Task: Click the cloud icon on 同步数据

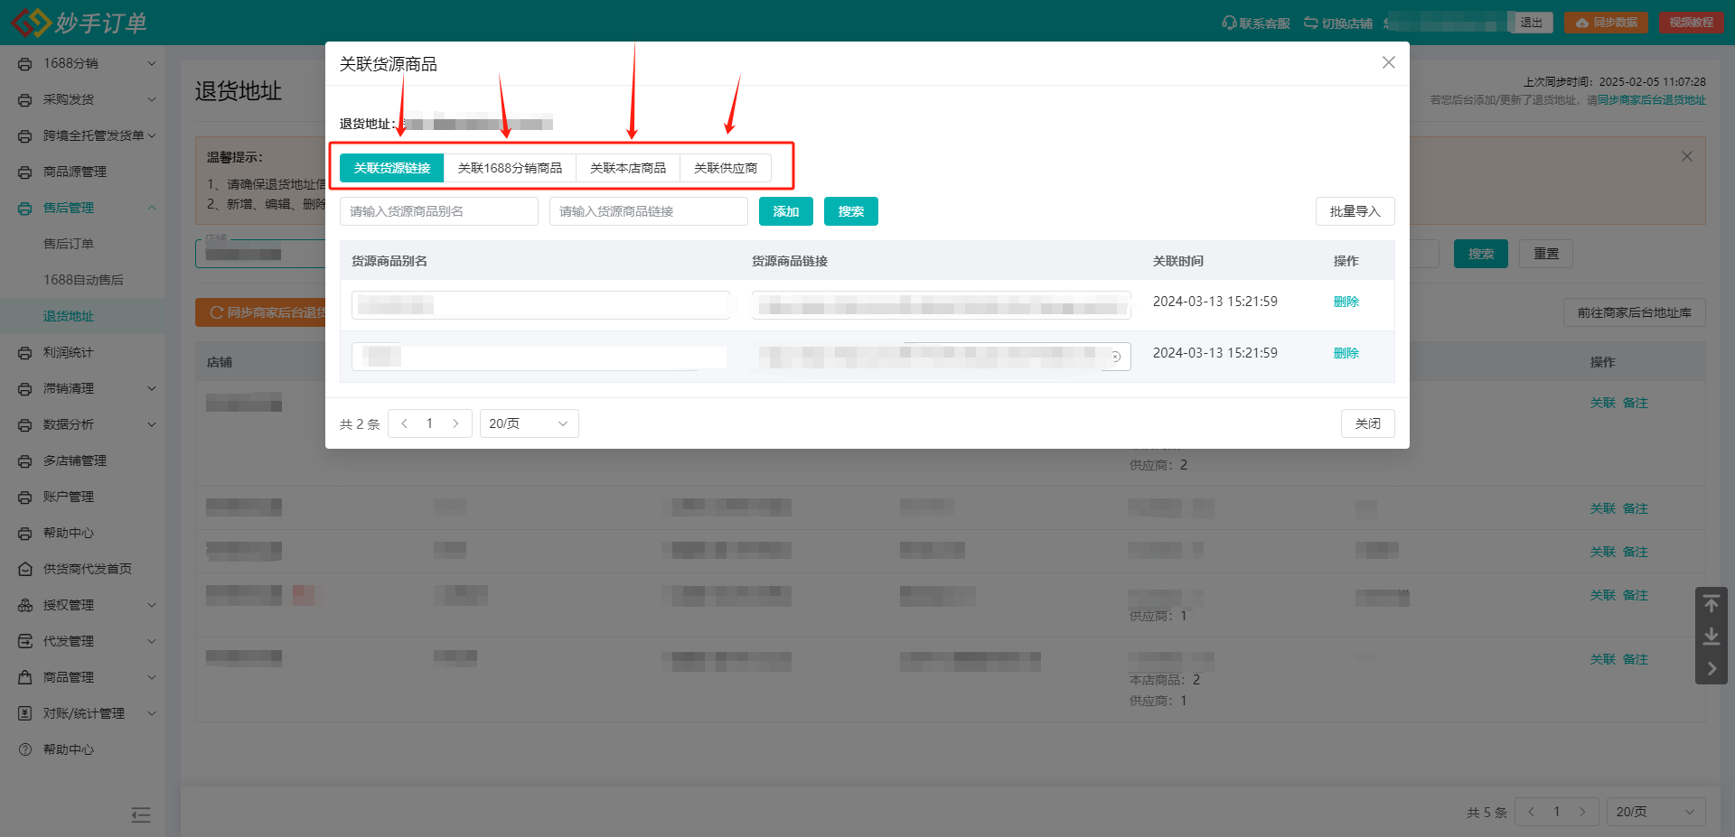Action: click(1582, 23)
